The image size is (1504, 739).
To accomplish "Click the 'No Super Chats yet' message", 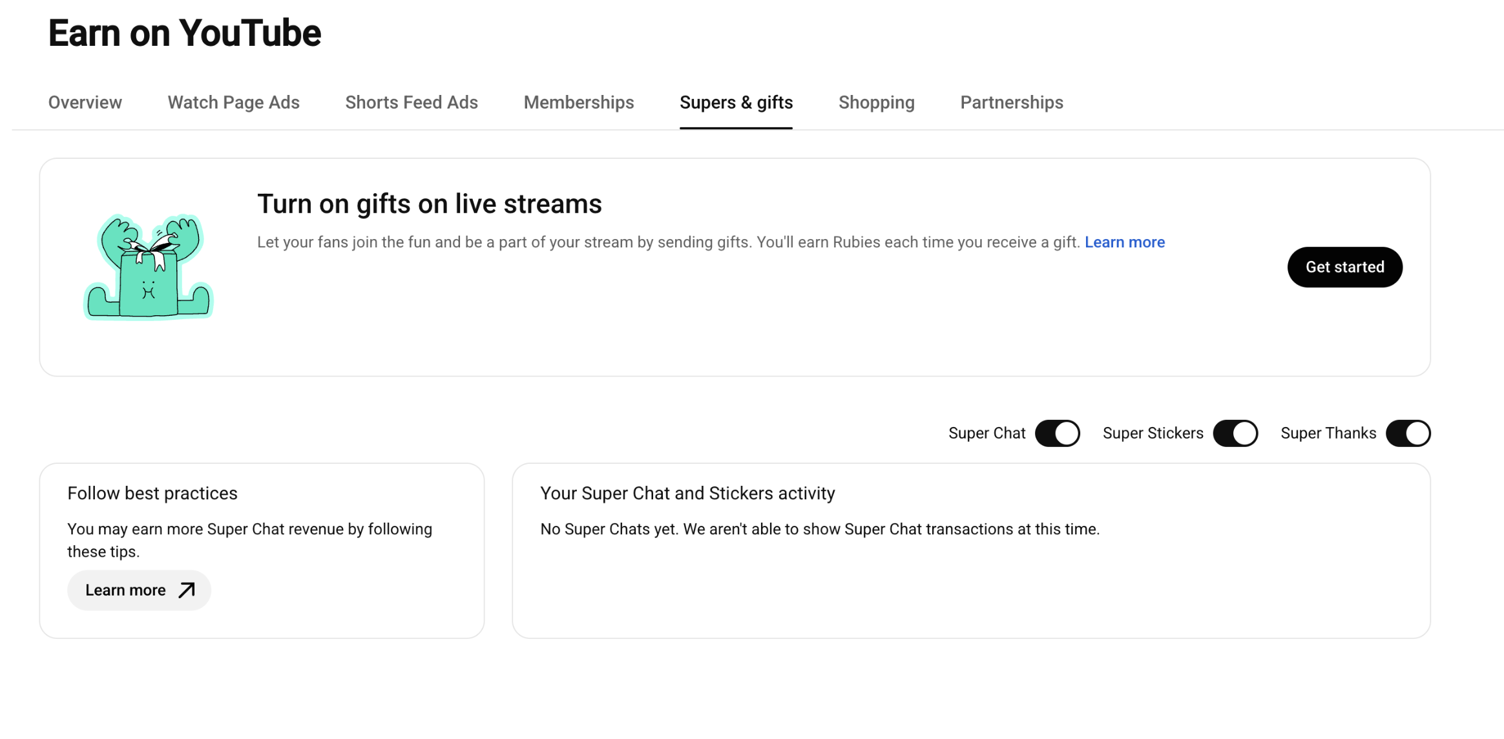I will click(x=820, y=529).
